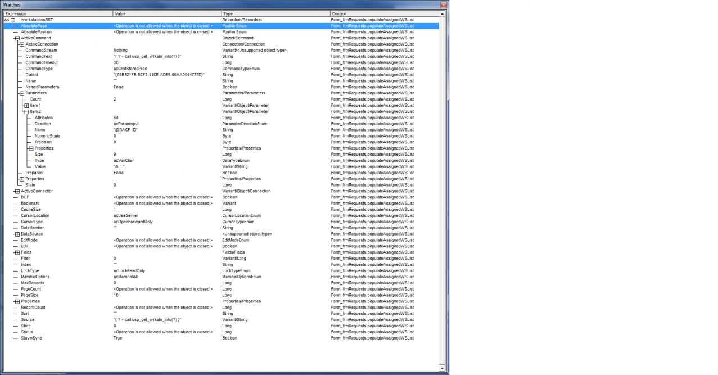
Task: Click the Type column header
Action: (x=276, y=13)
